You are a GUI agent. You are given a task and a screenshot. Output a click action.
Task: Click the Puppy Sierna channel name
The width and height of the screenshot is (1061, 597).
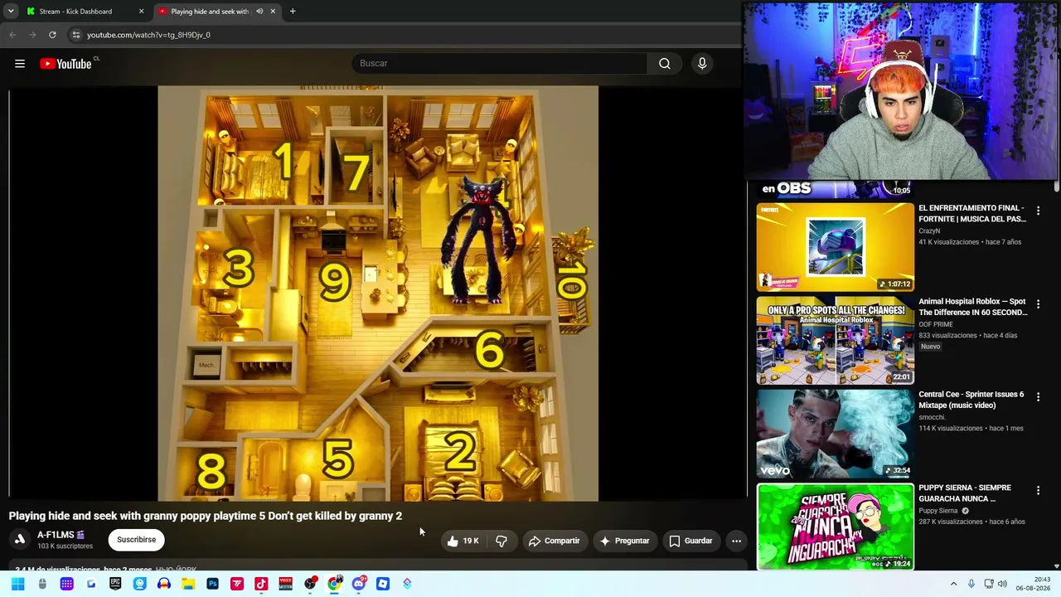937,511
